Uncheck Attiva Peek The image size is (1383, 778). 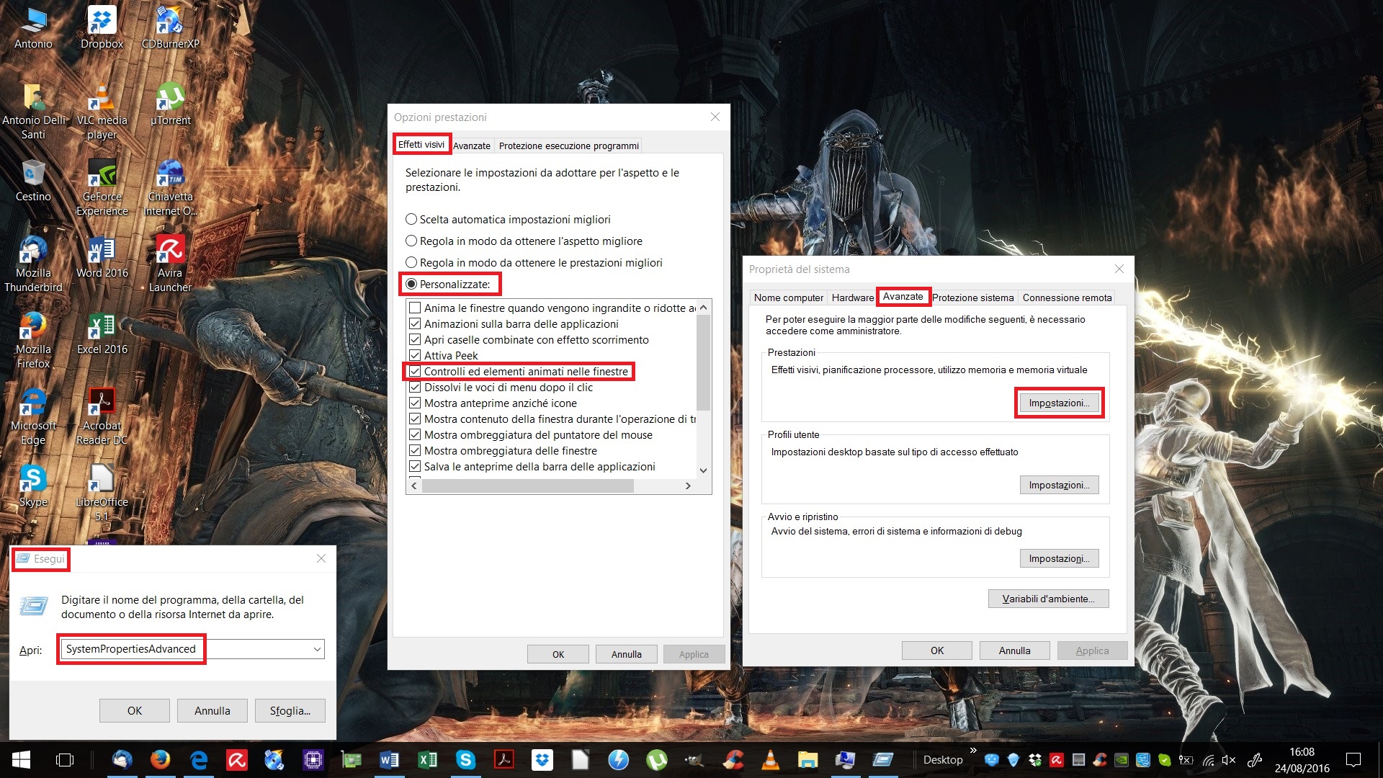[x=415, y=355]
